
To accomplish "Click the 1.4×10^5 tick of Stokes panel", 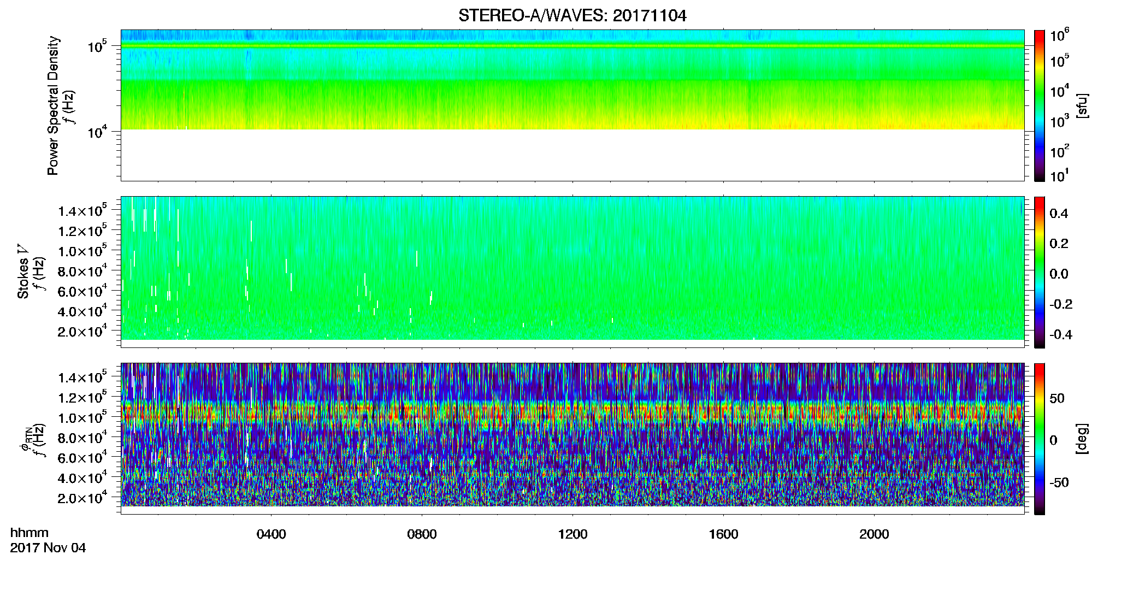I will [x=82, y=210].
